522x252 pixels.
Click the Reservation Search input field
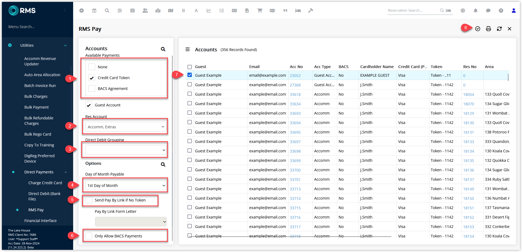pyautogui.click(x=413, y=11)
